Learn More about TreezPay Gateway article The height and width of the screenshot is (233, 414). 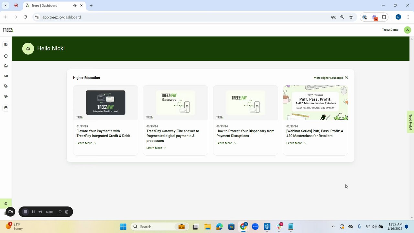pyautogui.click(x=156, y=148)
